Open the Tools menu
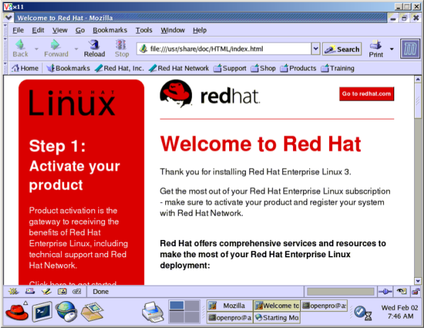This screenshot has width=424, height=328. (x=143, y=30)
